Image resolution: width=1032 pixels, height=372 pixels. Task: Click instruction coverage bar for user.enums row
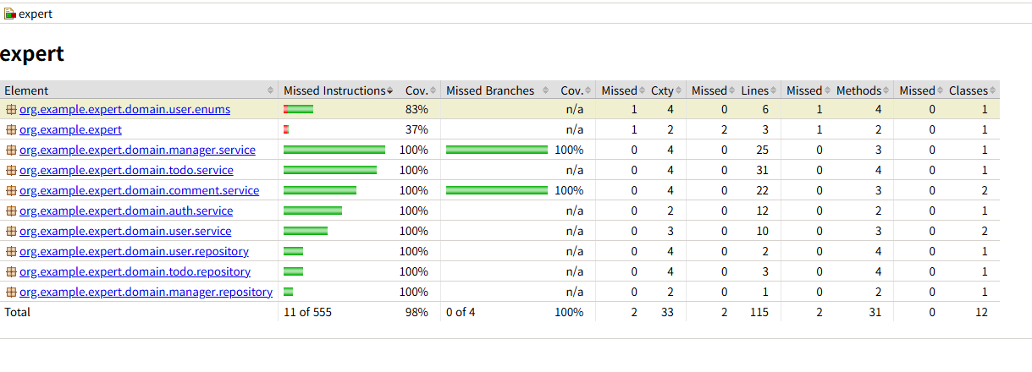click(x=299, y=109)
